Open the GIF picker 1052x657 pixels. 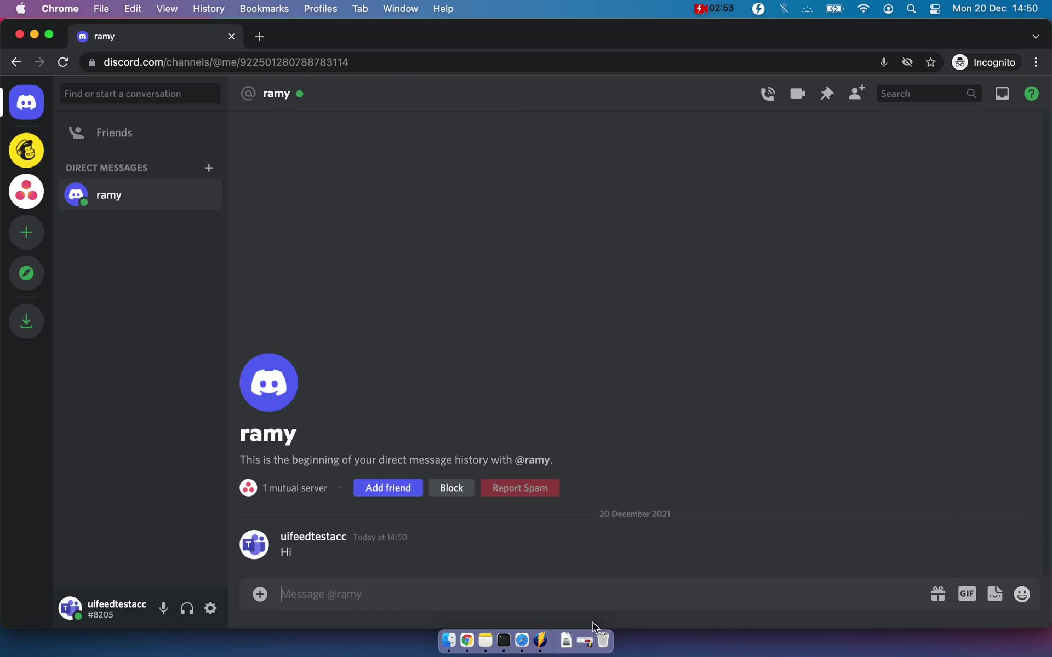click(x=967, y=593)
